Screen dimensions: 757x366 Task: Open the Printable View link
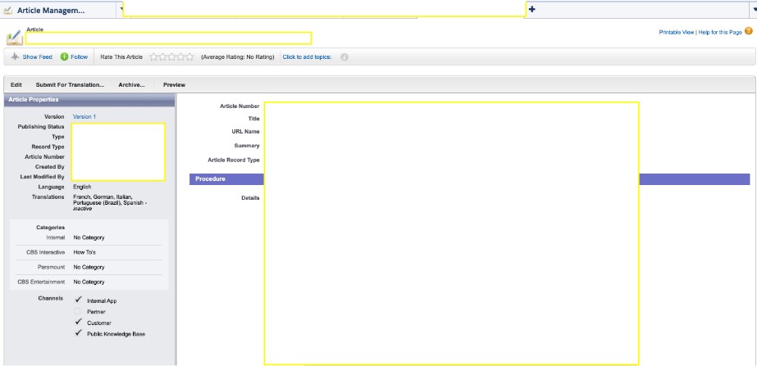pos(676,32)
